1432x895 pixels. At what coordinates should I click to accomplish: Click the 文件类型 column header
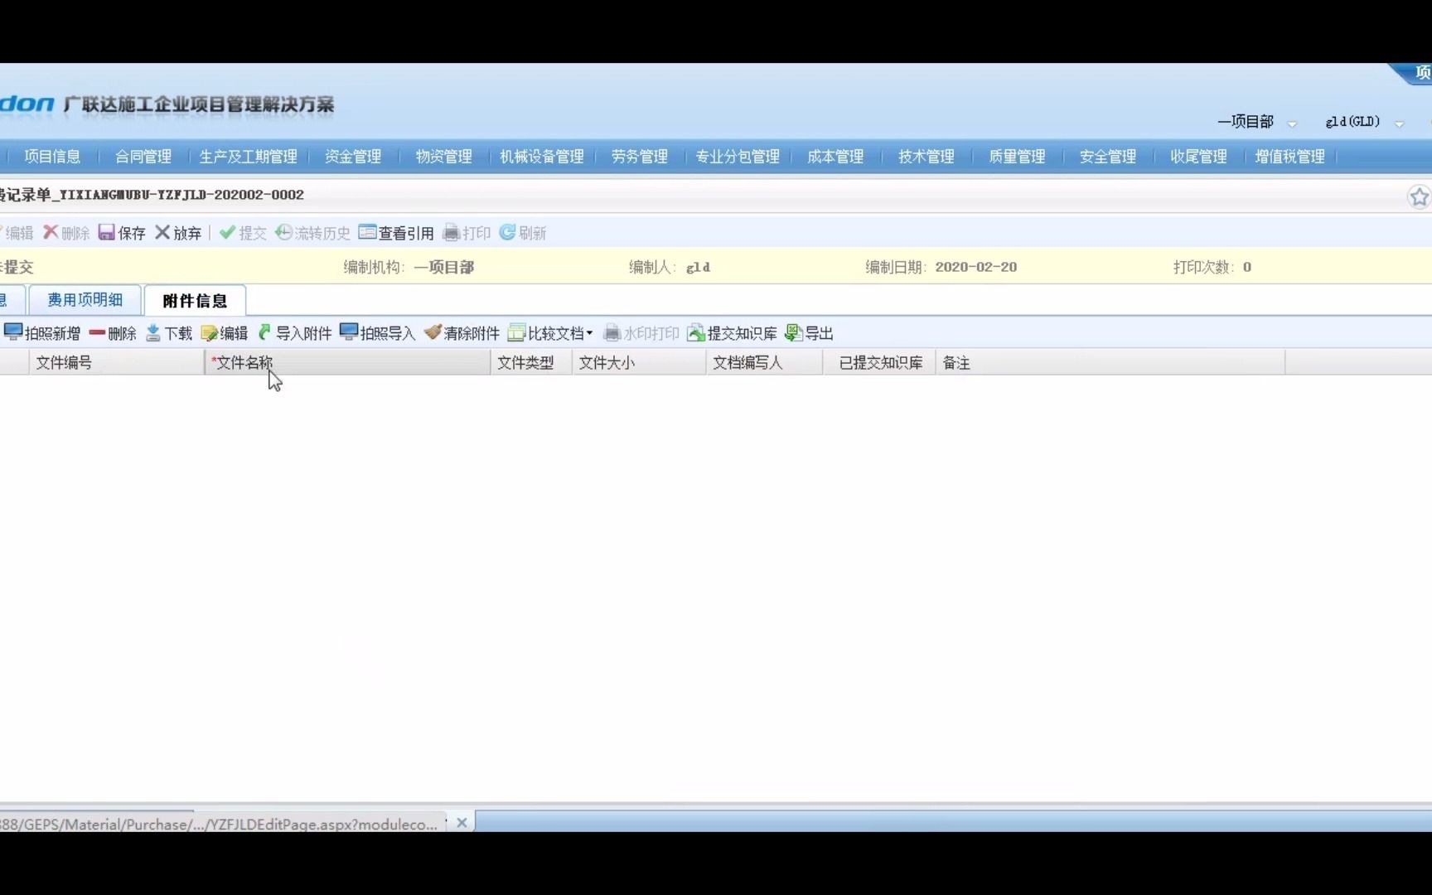(531, 363)
